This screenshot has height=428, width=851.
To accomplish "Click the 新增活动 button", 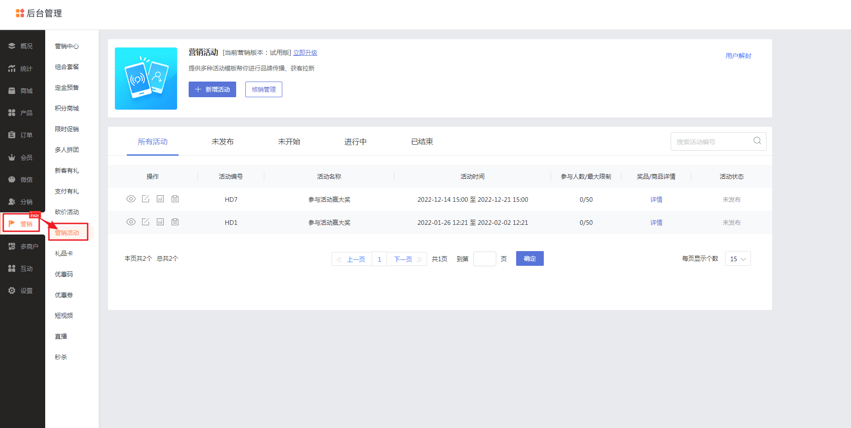I will pos(212,89).
